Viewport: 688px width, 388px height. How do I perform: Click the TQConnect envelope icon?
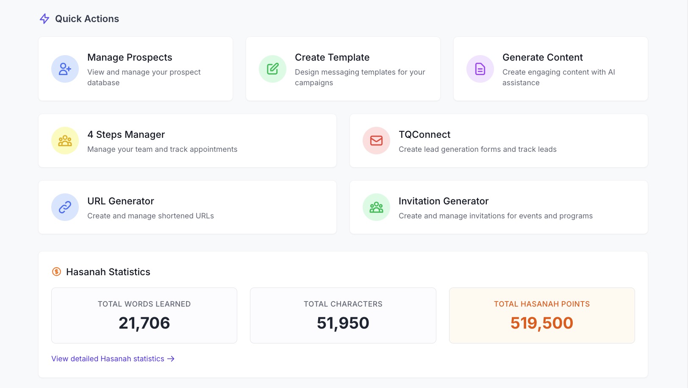pos(376,140)
